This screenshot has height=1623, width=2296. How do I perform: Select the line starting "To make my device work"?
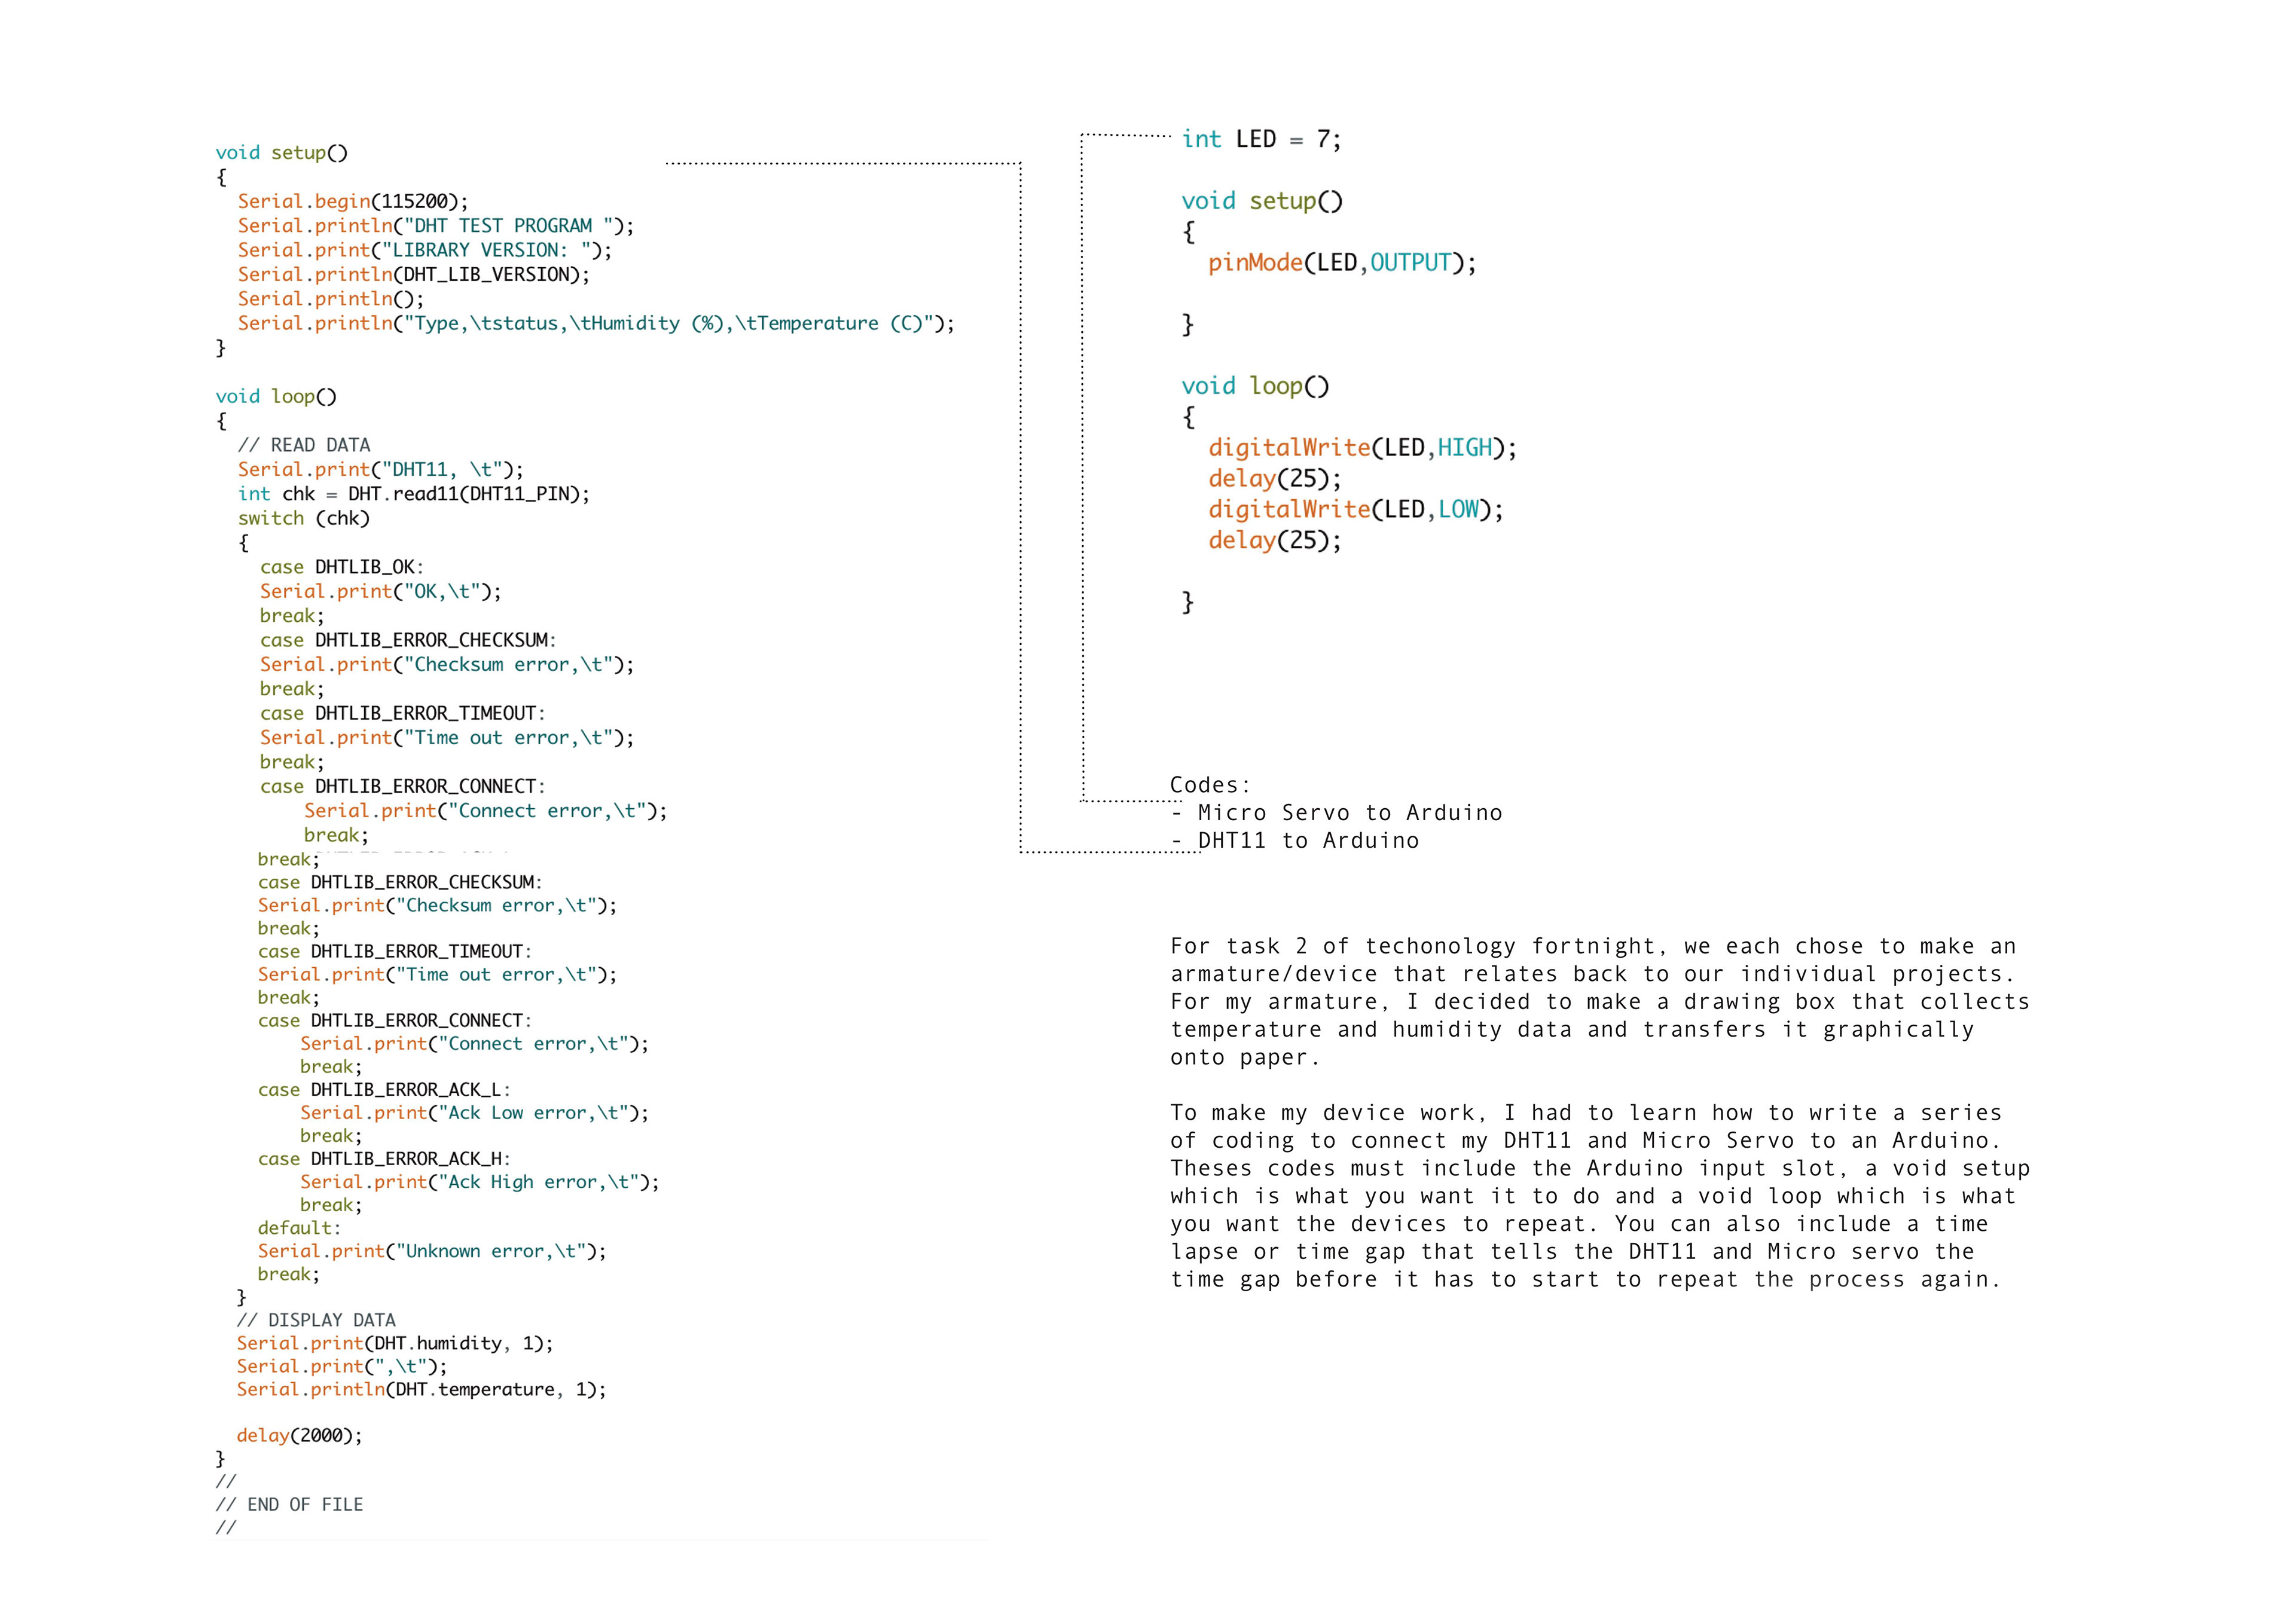pos(1586,1113)
